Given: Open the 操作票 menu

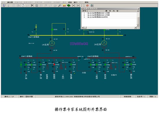Looking at the screenshot, I should coord(10,2).
